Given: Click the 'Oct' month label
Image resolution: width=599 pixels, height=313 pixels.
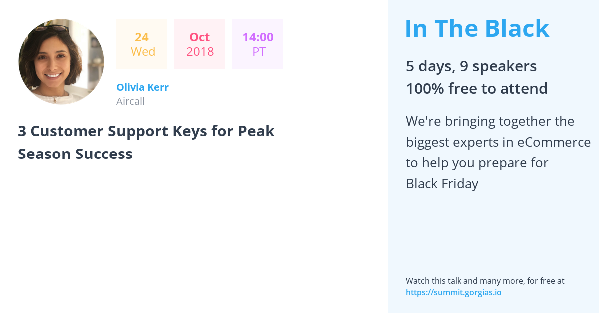Looking at the screenshot, I should 200,37.
